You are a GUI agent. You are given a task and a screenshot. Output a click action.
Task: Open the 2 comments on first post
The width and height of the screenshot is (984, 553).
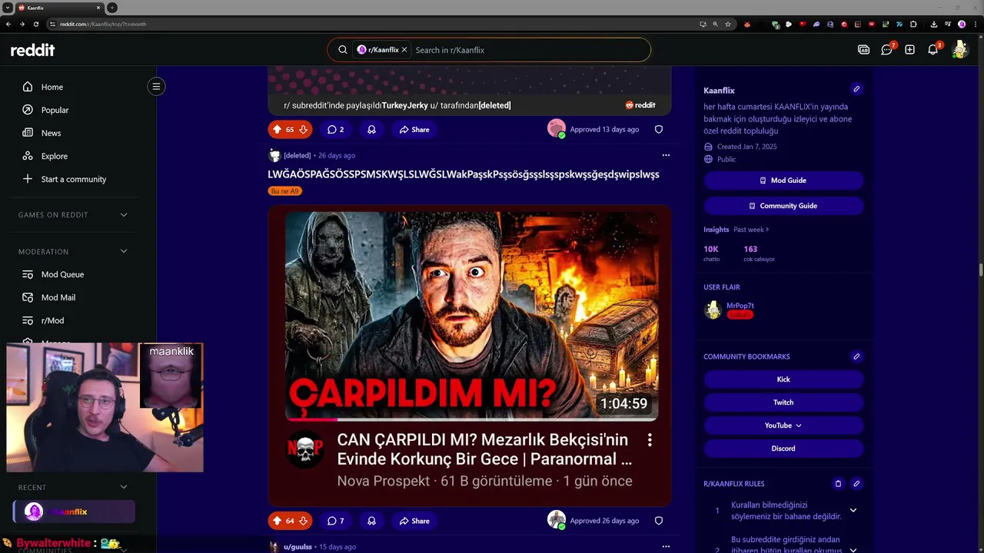(x=335, y=130)
